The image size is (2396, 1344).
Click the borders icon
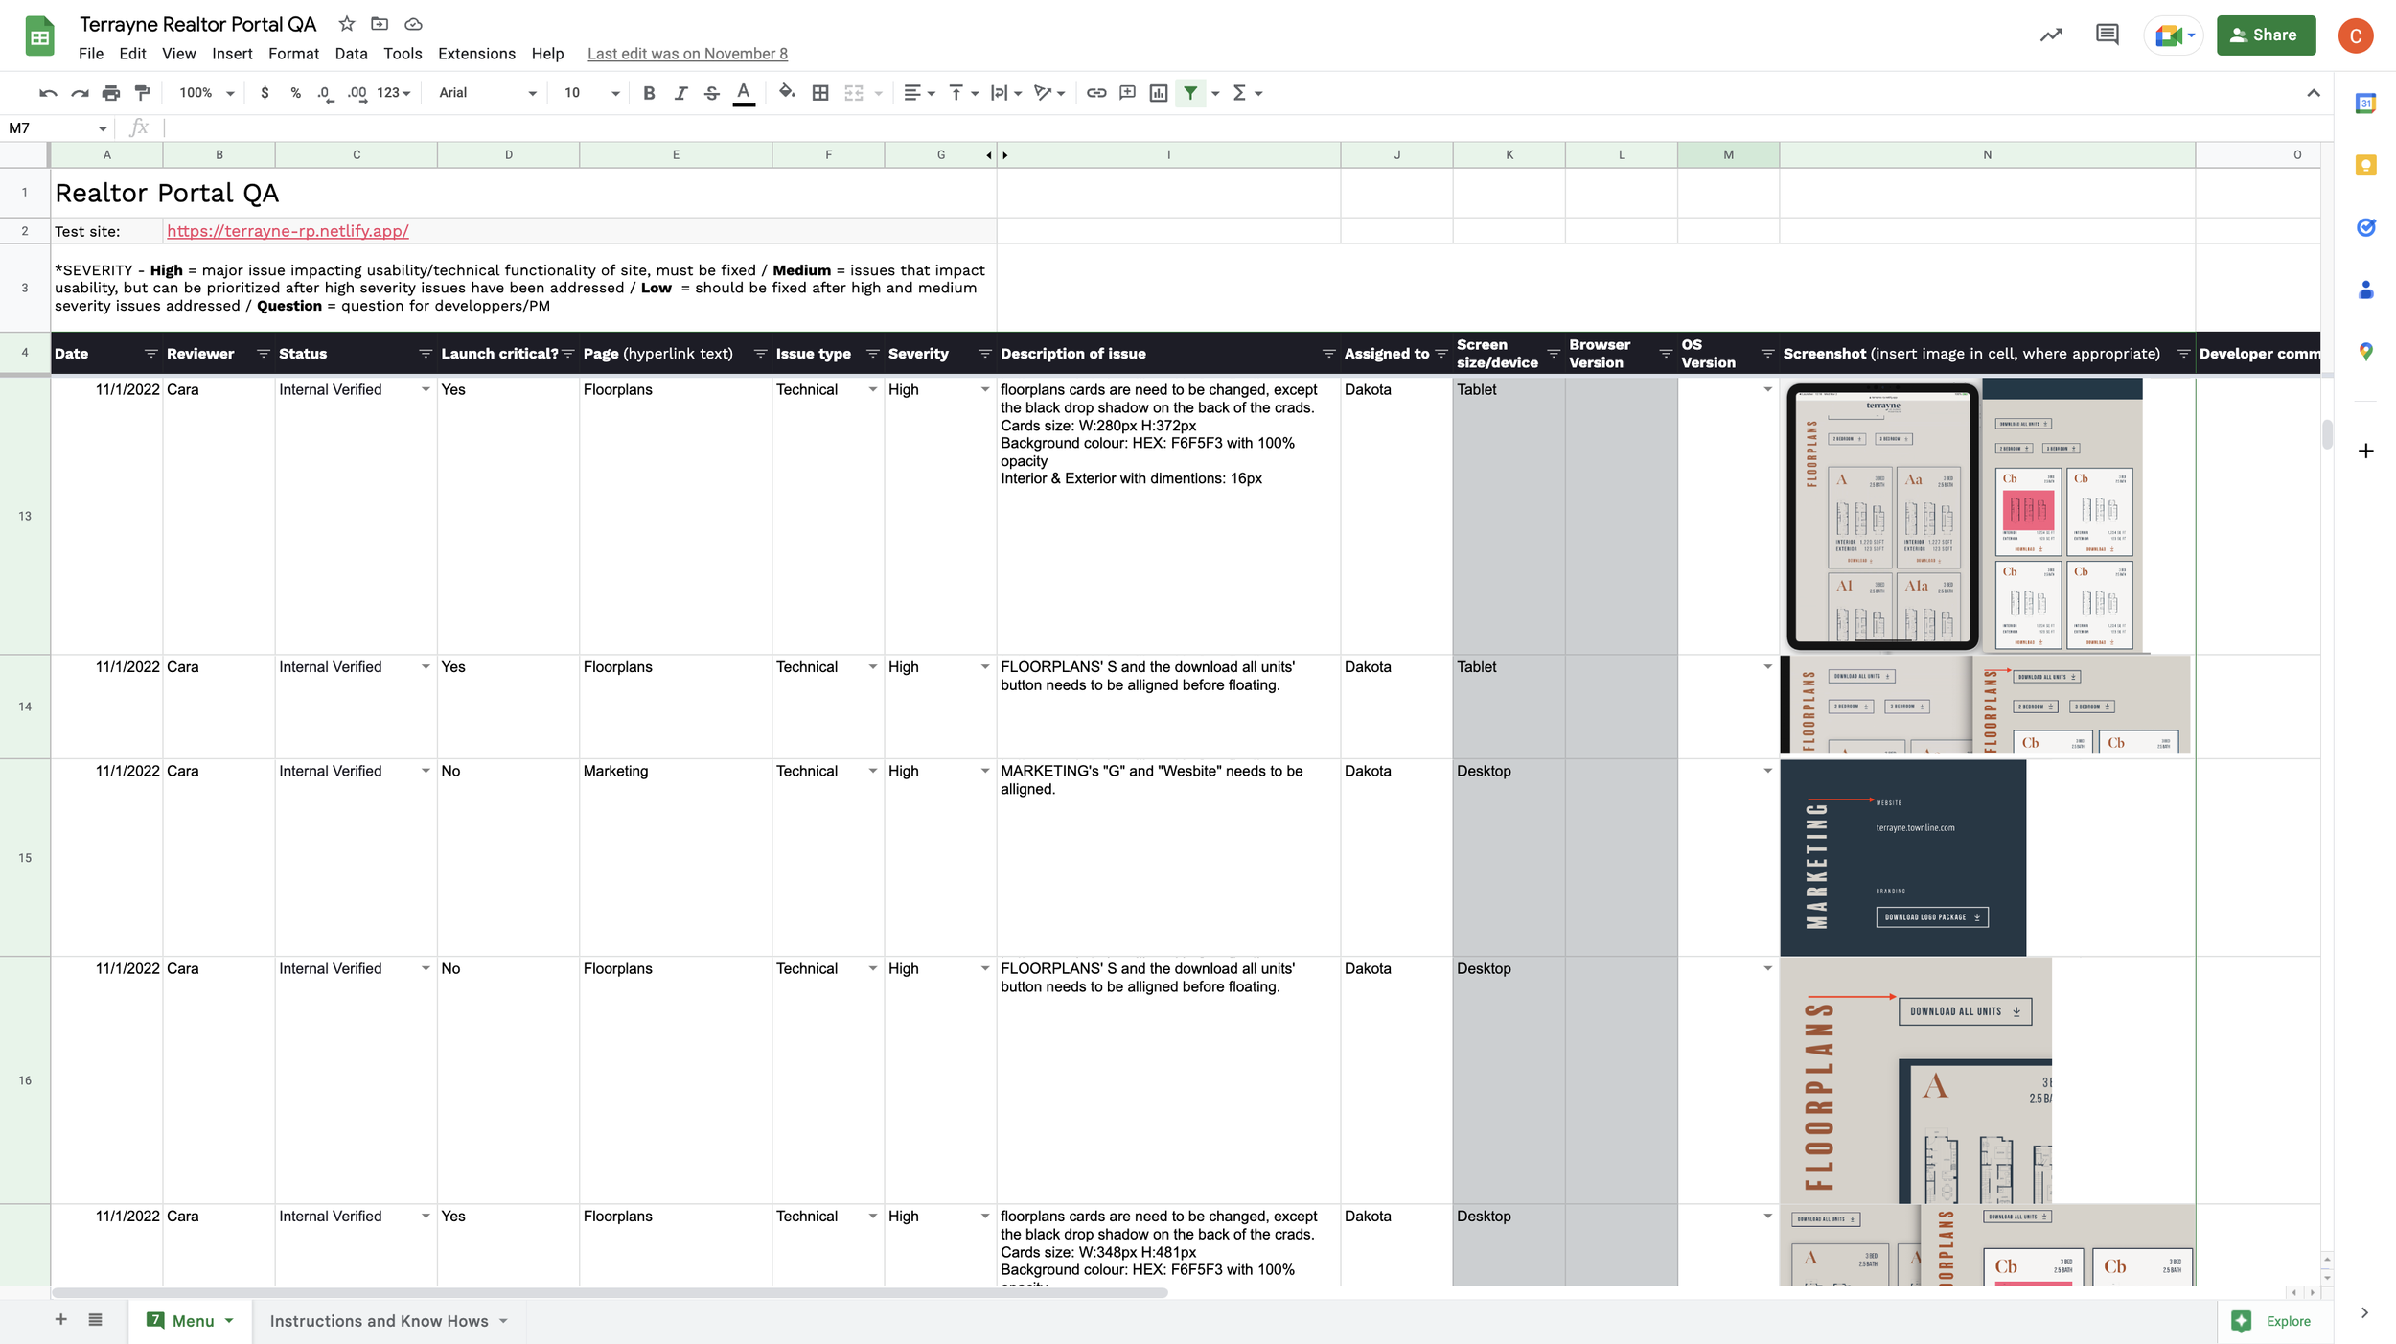click(820, 93)
